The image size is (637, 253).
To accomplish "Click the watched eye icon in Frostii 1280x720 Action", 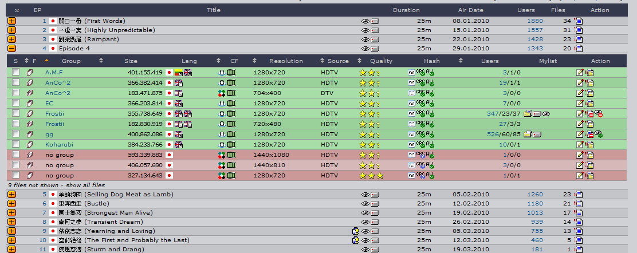I will pos(598,114).
